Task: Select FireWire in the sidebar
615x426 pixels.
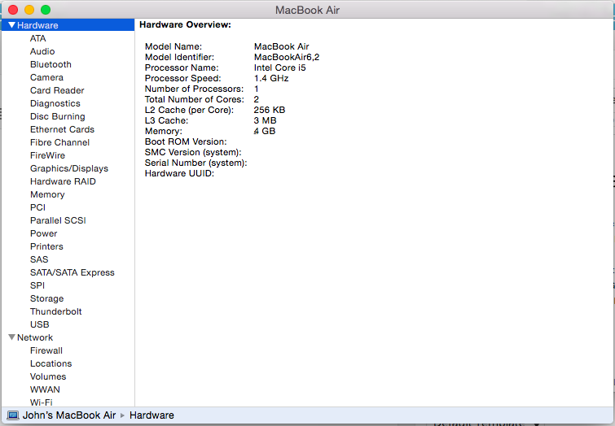Action: coord(47,155)
